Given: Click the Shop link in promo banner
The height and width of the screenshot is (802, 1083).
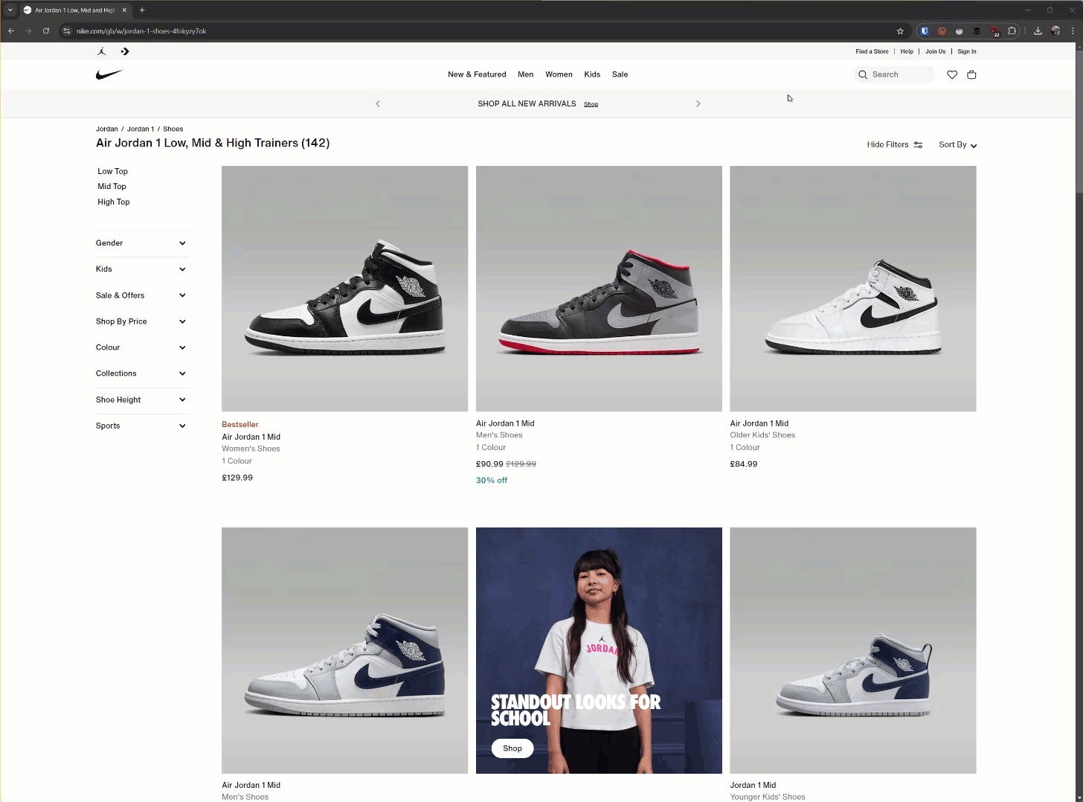Looking at the screenshot, I should tap(591, 104).
